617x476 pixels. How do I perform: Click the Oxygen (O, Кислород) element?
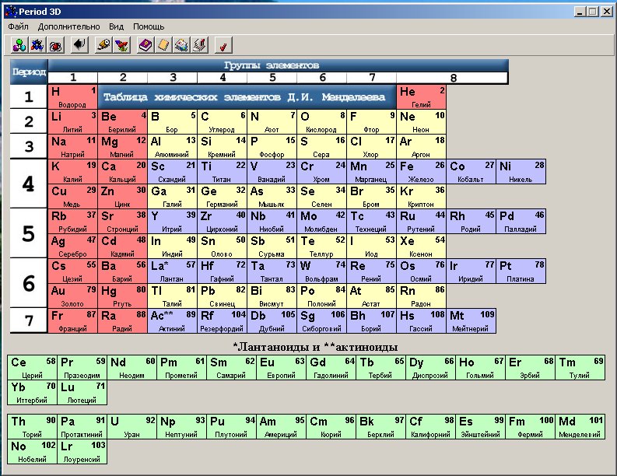322,122
